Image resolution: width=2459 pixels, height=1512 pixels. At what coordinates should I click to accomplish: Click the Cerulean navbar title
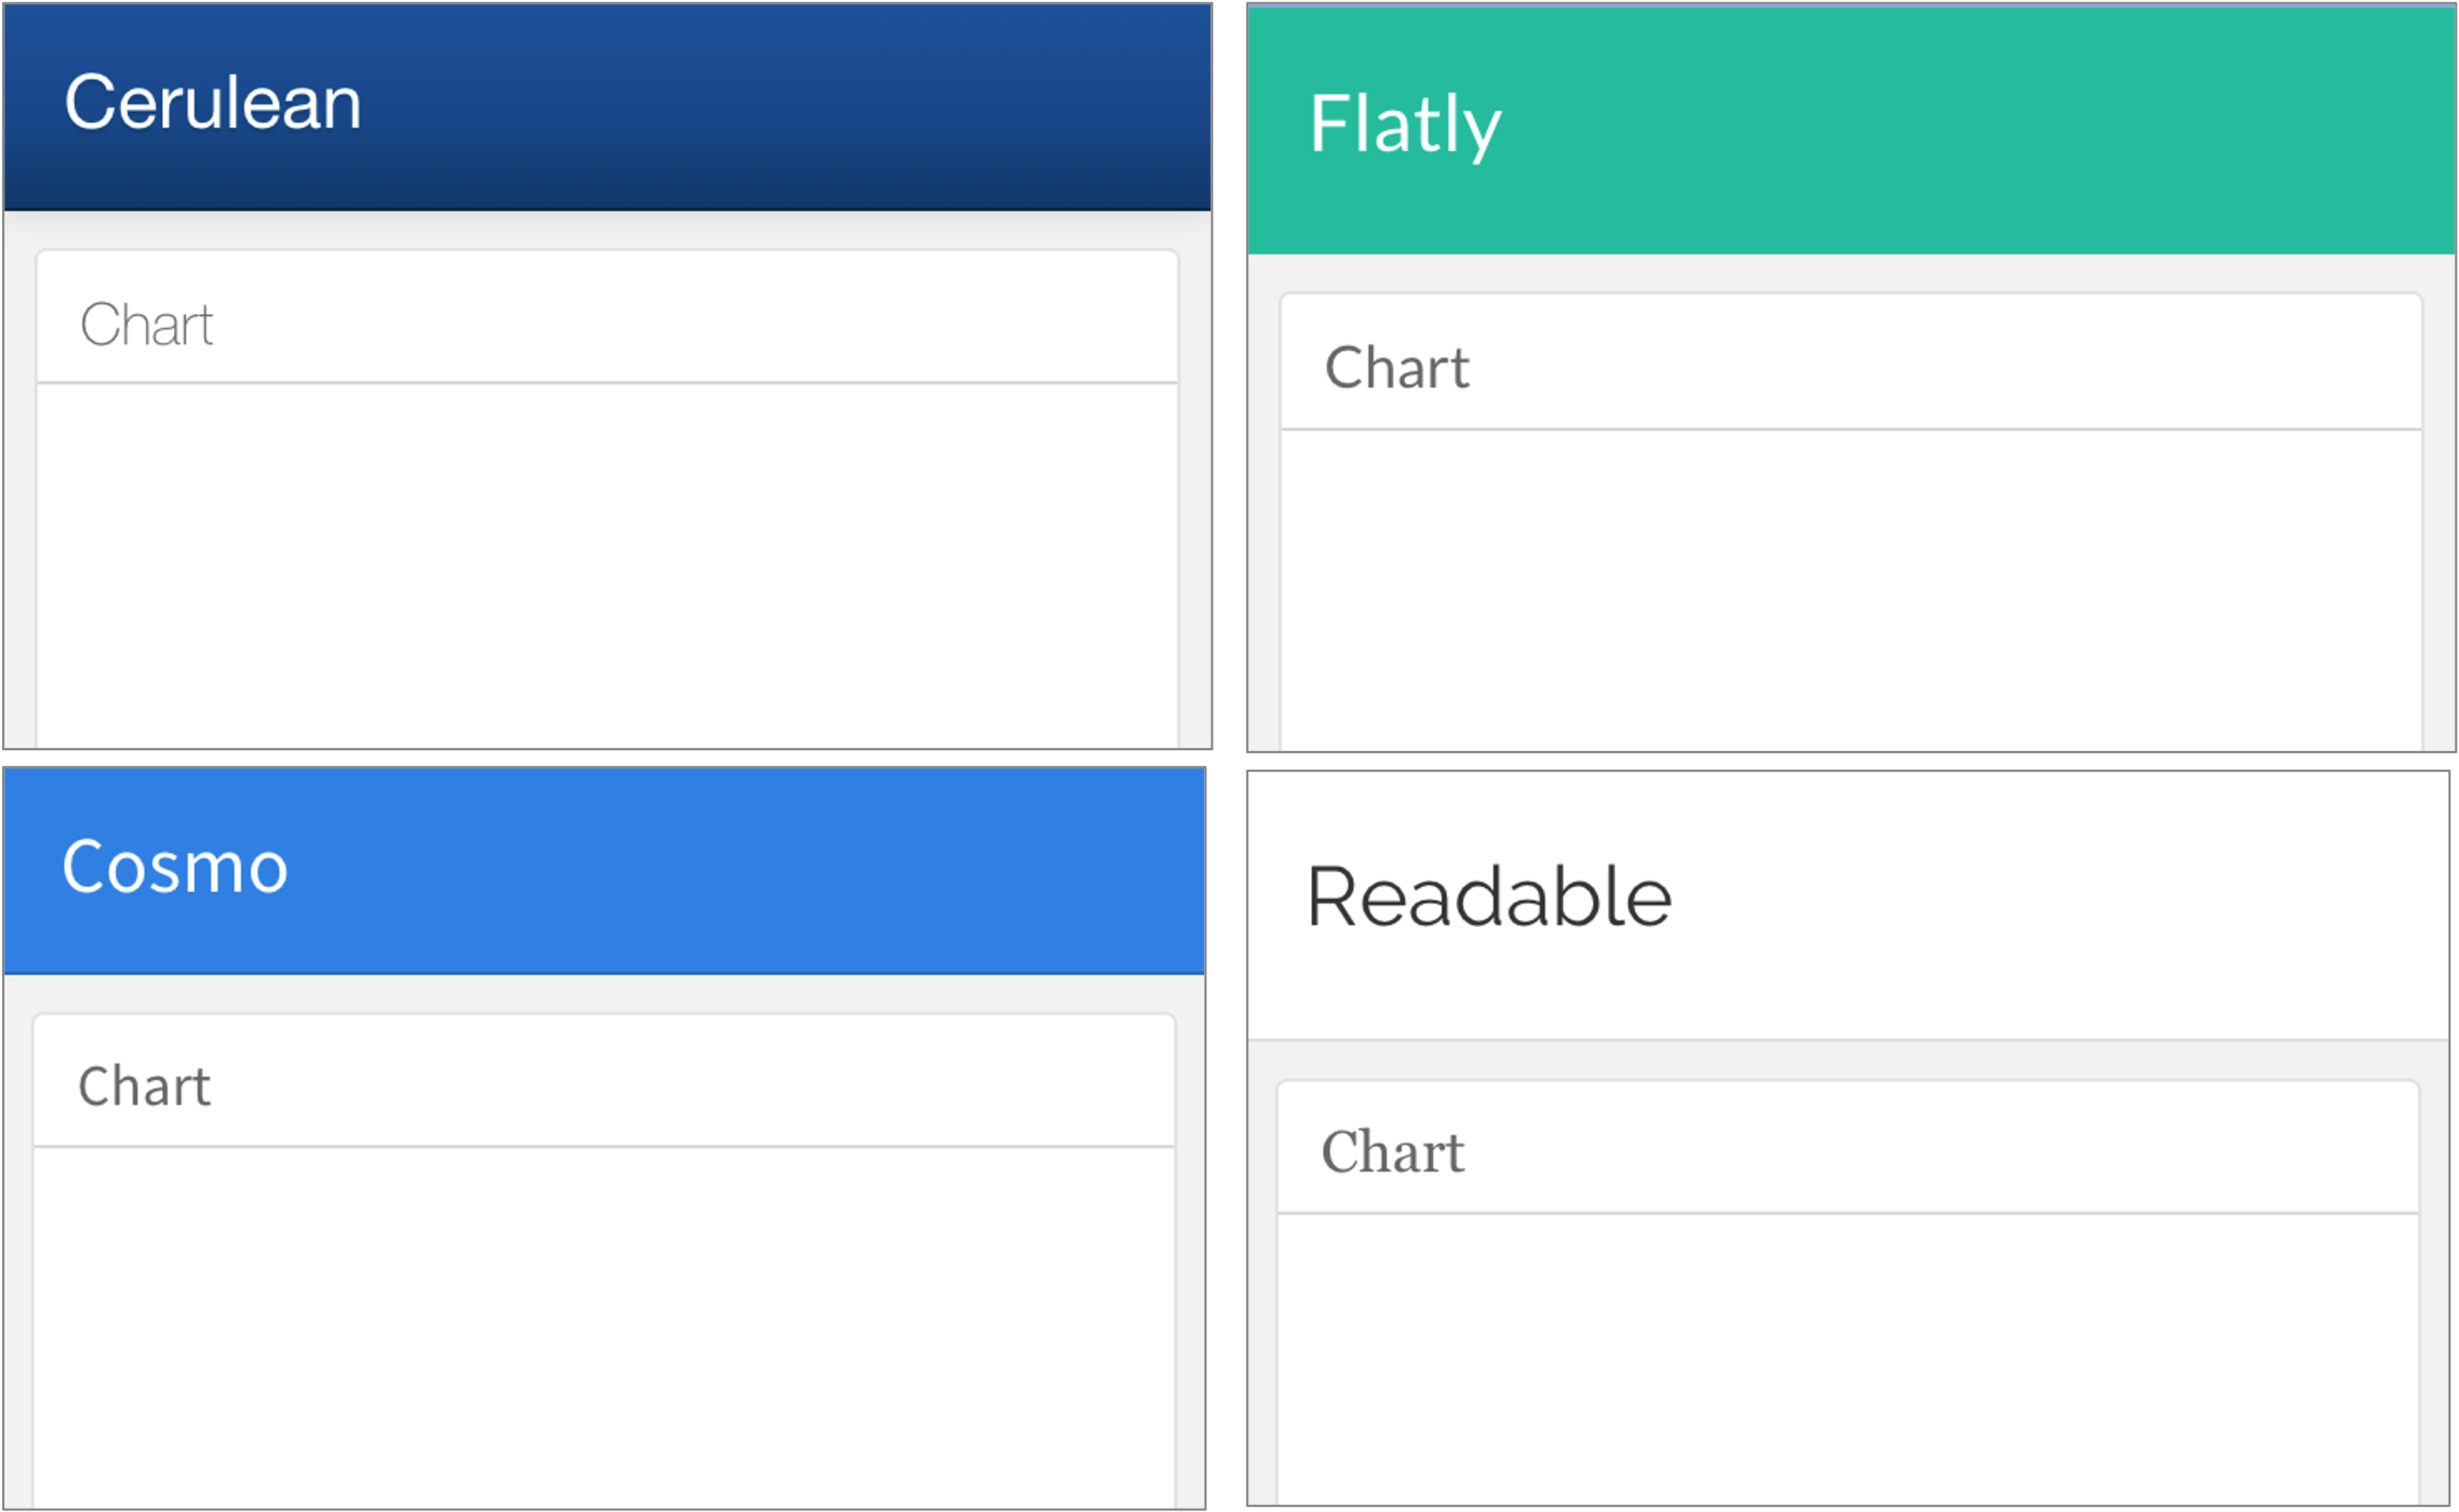212,103
